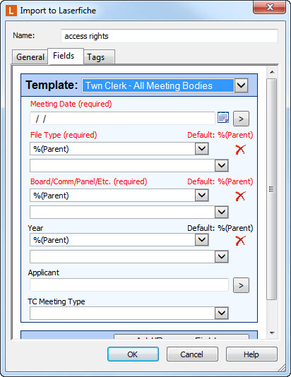Open the Board/Comm/Panel/Etc. %(Parent) dropdown
This screenshot has width=291, height=377.
[201, 196]
